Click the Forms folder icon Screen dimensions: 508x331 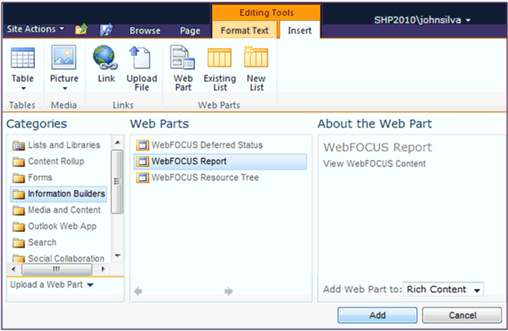tap(19, 178)
